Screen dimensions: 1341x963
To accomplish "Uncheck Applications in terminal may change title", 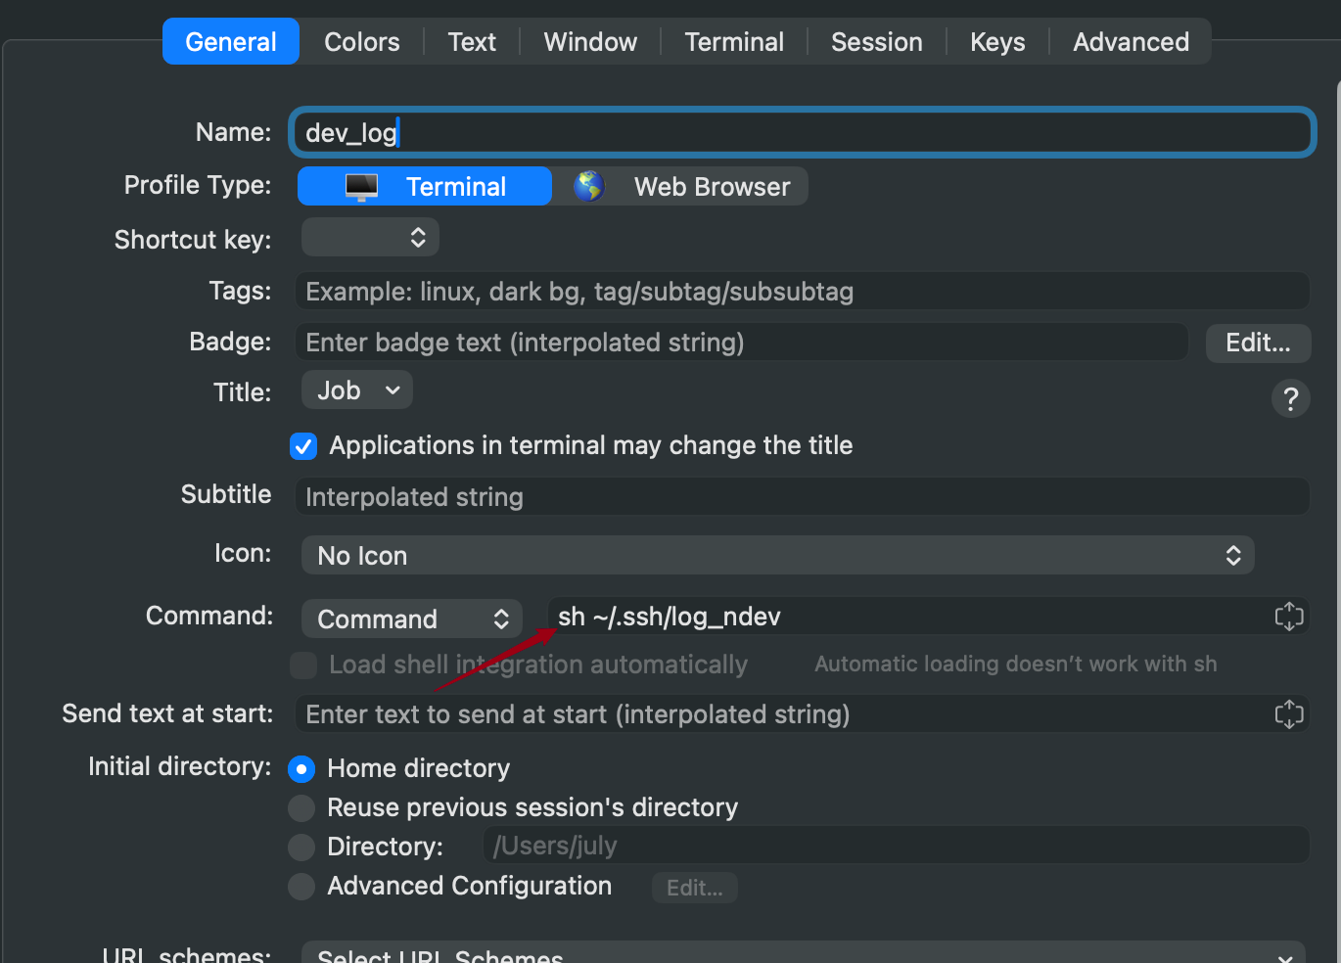I will pos(303,446).
